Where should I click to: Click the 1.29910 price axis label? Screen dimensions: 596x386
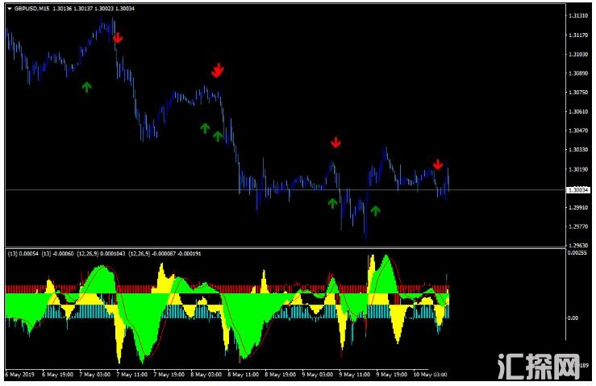578,207
